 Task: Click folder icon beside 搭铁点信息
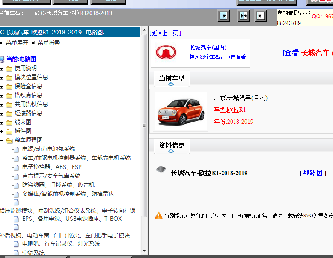(9, 95)
